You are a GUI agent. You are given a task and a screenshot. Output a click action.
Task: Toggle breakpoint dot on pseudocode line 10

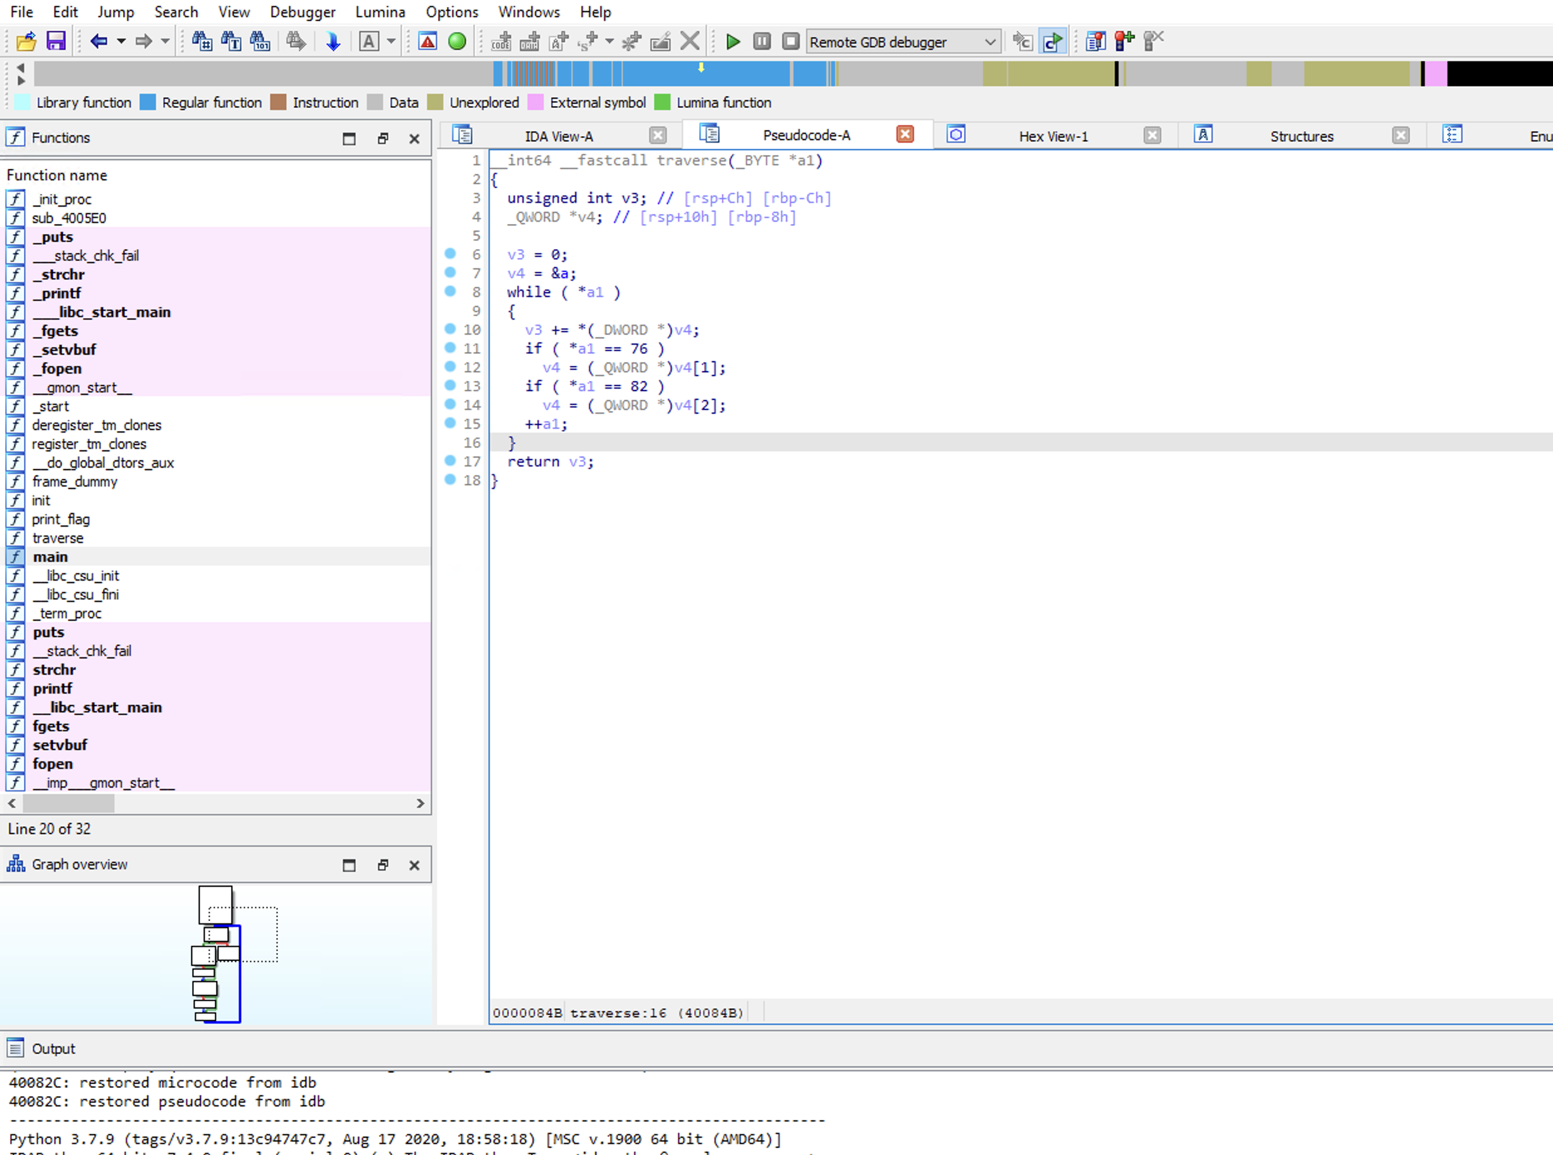[450, 328]
